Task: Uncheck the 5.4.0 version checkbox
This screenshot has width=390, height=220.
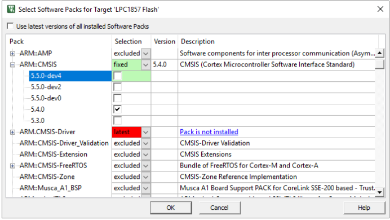Action: 117,109
